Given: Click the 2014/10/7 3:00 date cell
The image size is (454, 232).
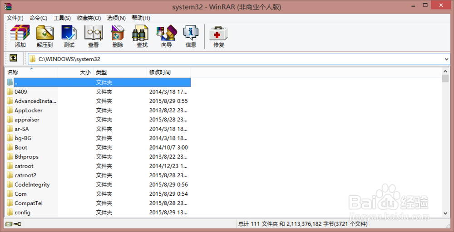Looking at the screenshot, I should [168, 147].
